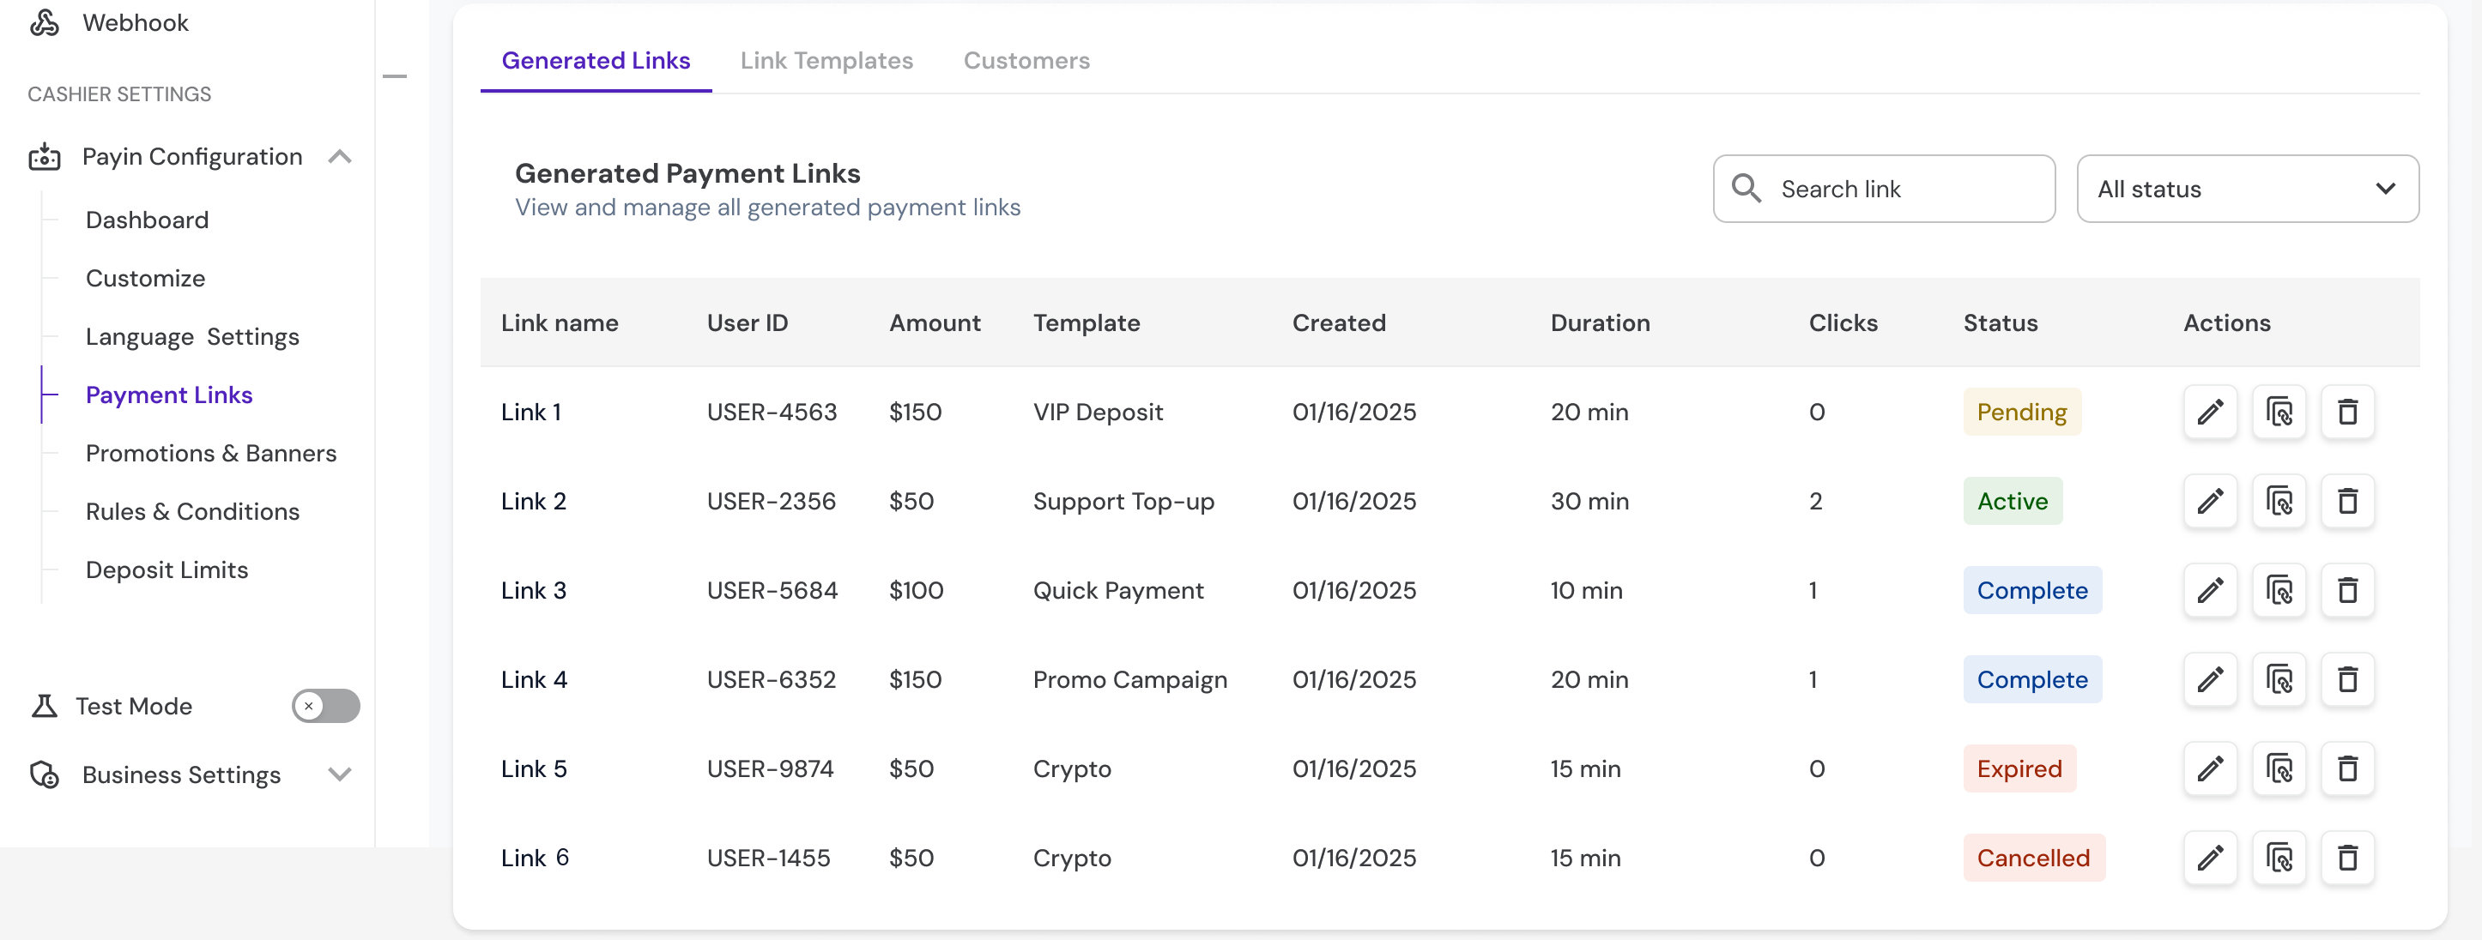This screenshot has width=2482, height=940.
Task: Toggle the Test Mode switch
Action: pos(325,706)
